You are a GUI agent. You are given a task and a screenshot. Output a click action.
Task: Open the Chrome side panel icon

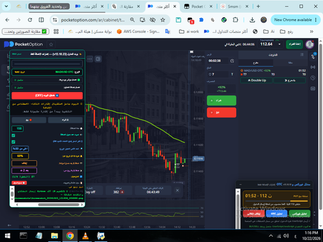pos(41,20)
